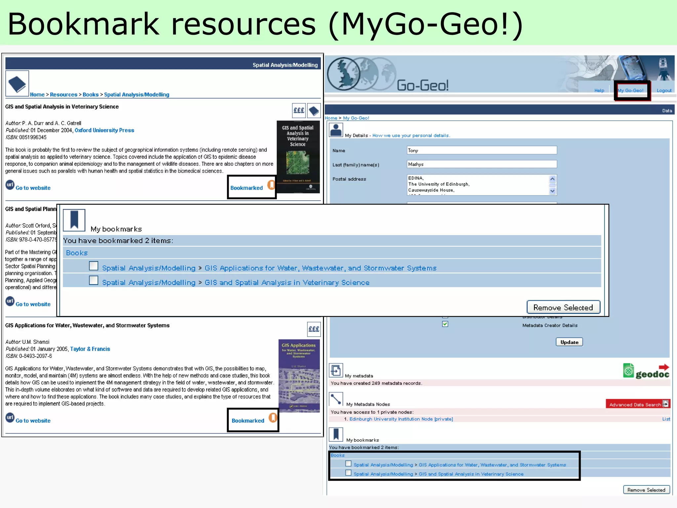Screen dimensions: 677x508
Task: Click the My Metadata Nodes icon
Action: [336, 399]
